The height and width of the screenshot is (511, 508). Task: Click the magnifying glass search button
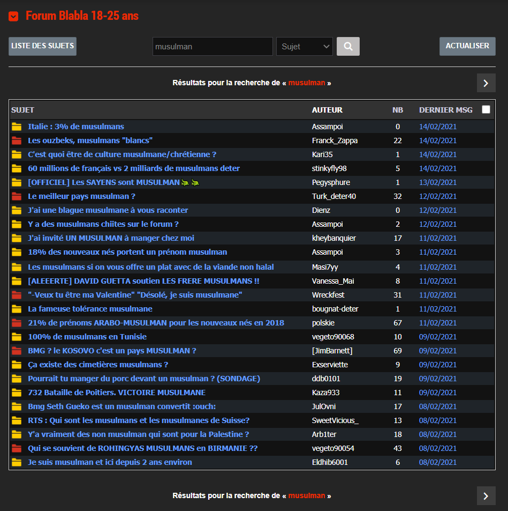(348, 47)
